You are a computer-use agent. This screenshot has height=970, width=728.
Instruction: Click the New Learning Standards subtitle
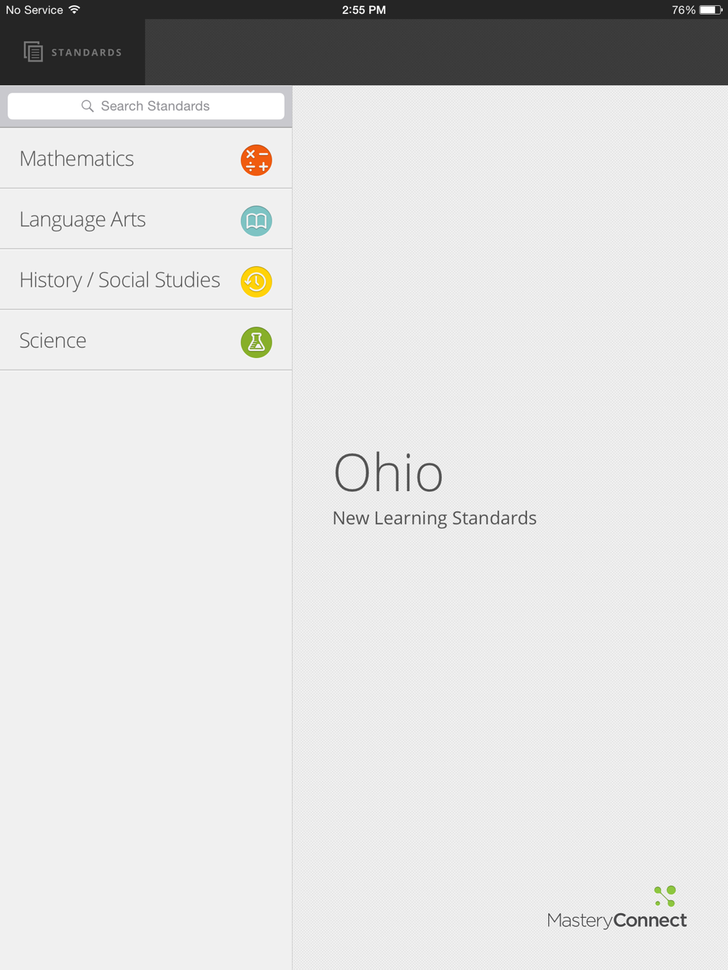coord(435,518)
